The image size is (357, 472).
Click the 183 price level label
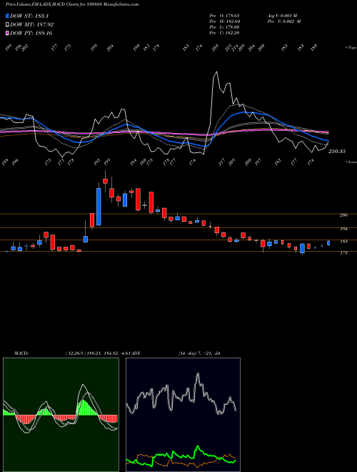click(343, 242)
